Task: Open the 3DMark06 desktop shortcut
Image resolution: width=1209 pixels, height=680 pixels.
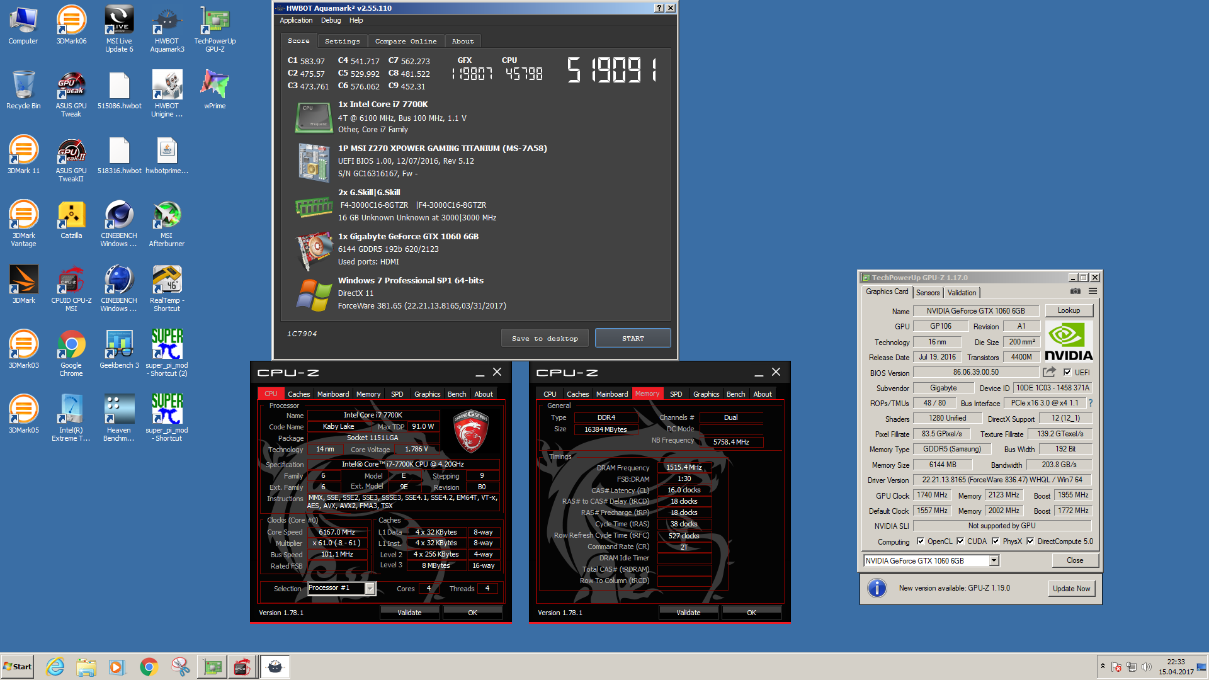Action: (x=71, y=25)
